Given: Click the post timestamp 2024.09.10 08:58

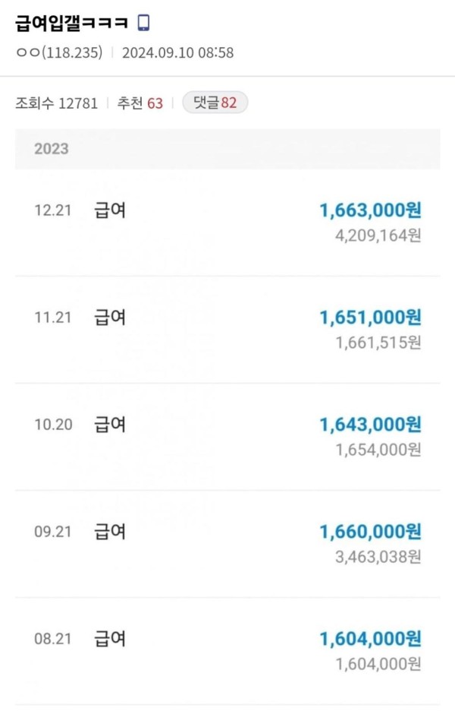Looking at the screenshot, I should [178, 52].
